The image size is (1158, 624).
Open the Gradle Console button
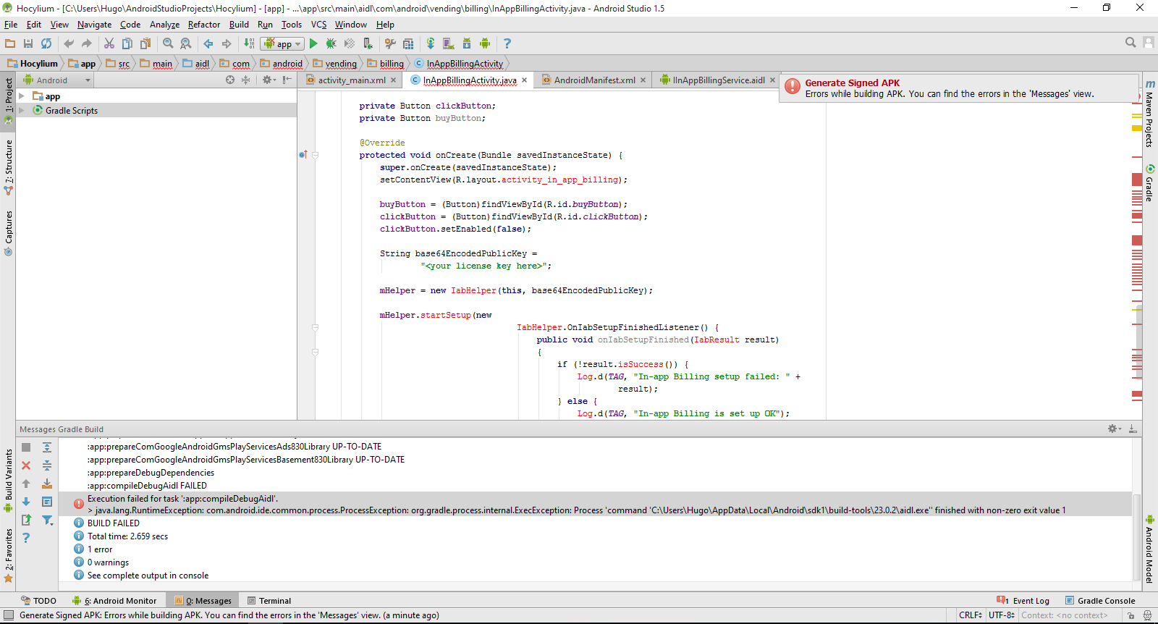click(1100, 601)
